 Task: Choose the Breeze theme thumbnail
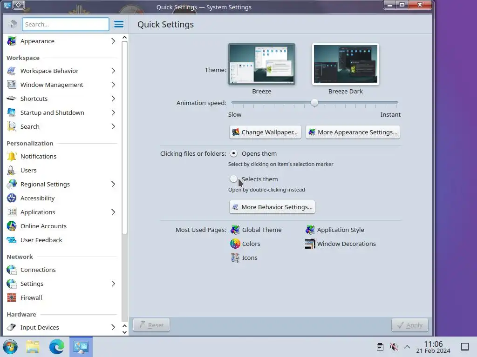[x=262, y=64]
